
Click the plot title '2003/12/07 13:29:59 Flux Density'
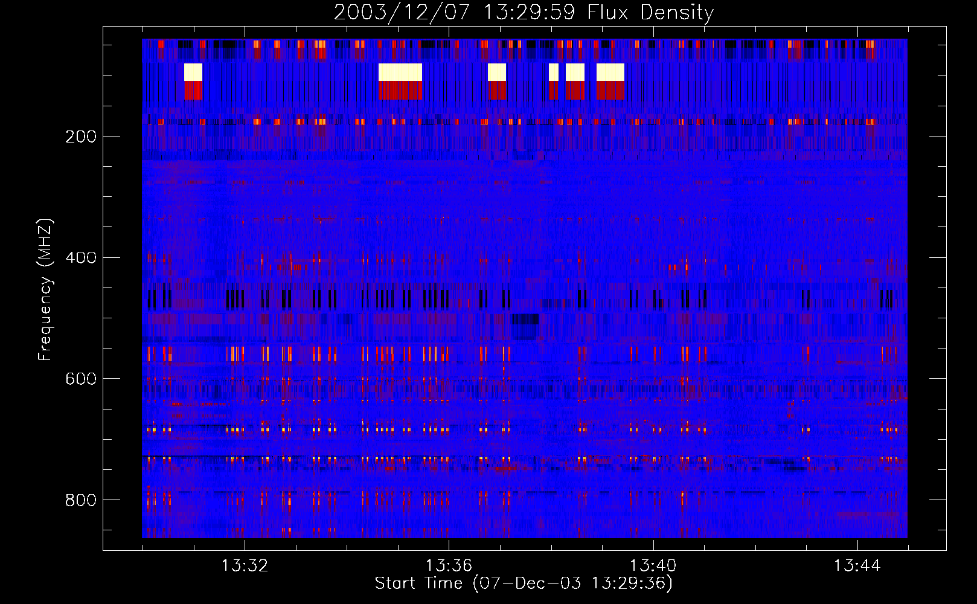pos(524,12)
